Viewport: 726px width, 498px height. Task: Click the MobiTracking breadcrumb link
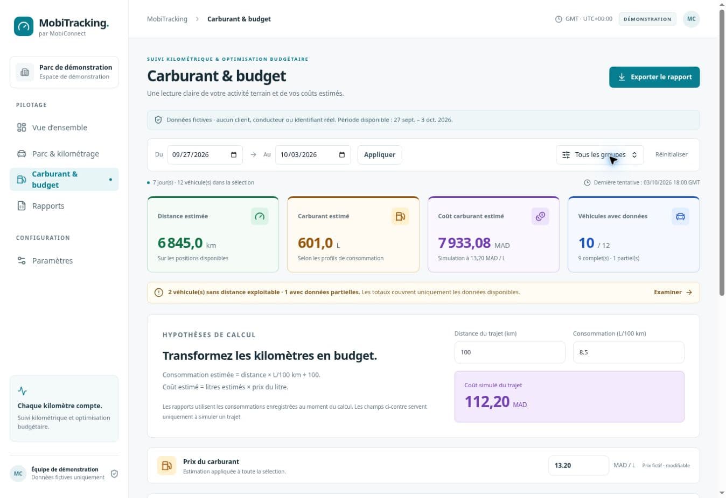(167, 19)
